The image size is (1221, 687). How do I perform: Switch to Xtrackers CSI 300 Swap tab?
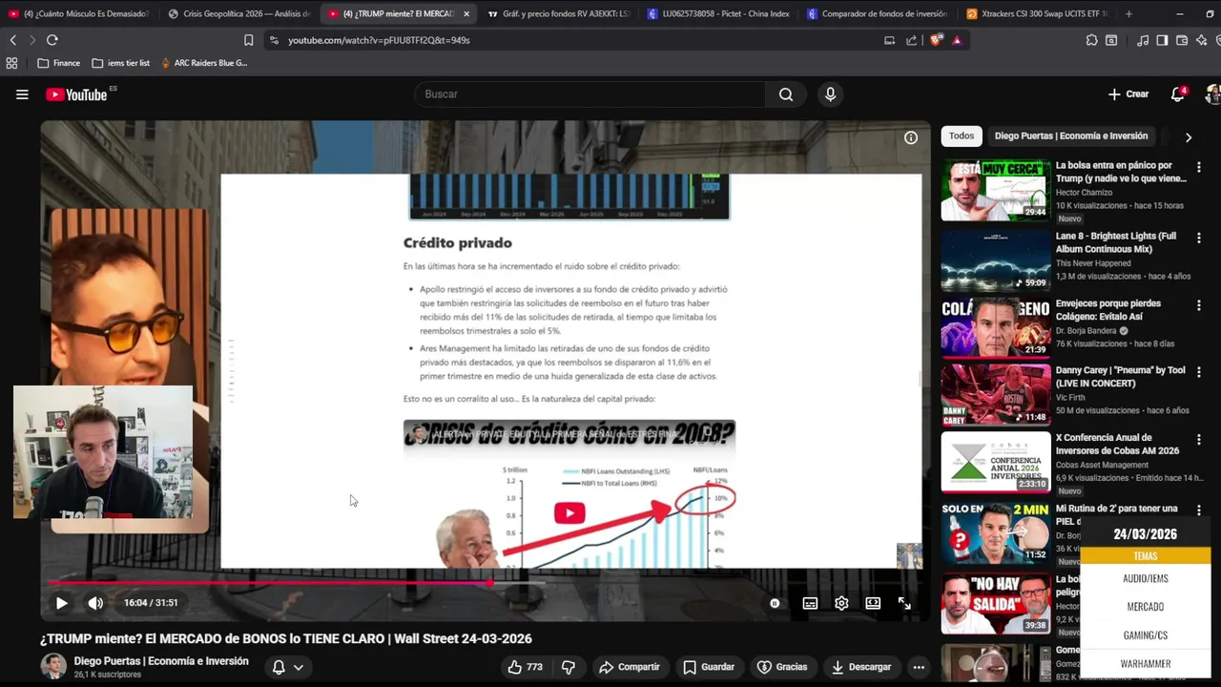(1037, 13)
